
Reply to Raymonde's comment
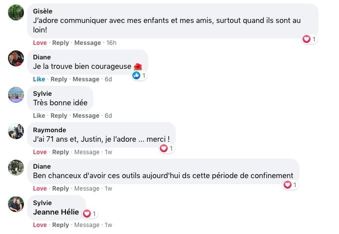pos(60,152)
